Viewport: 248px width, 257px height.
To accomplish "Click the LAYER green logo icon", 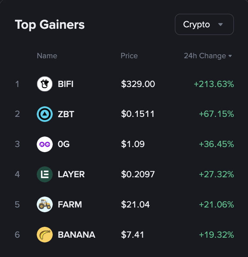I will (x=45, y=174).
